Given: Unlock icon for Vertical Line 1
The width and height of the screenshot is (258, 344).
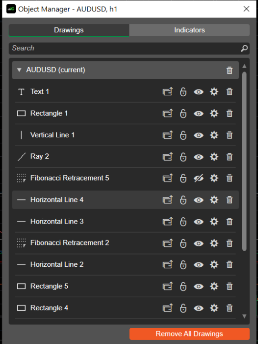Looking at the screenshot, I should coord(183,135).
